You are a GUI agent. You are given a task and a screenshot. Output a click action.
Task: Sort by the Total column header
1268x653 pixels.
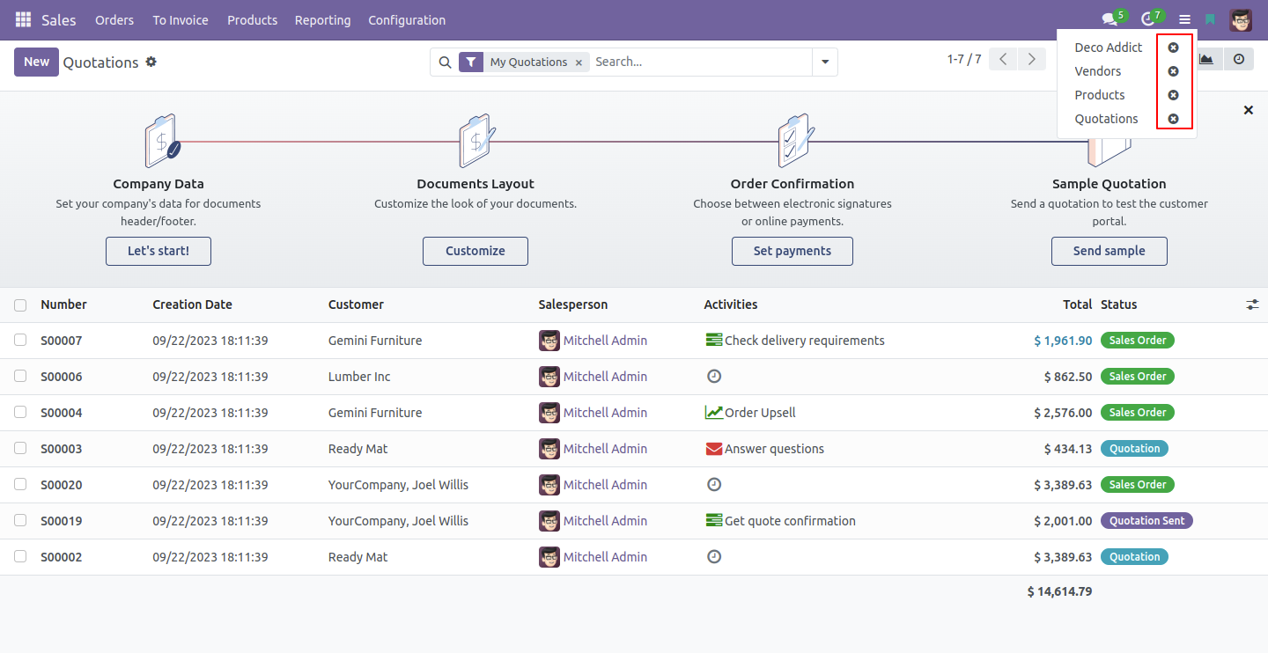[1077, 304]
